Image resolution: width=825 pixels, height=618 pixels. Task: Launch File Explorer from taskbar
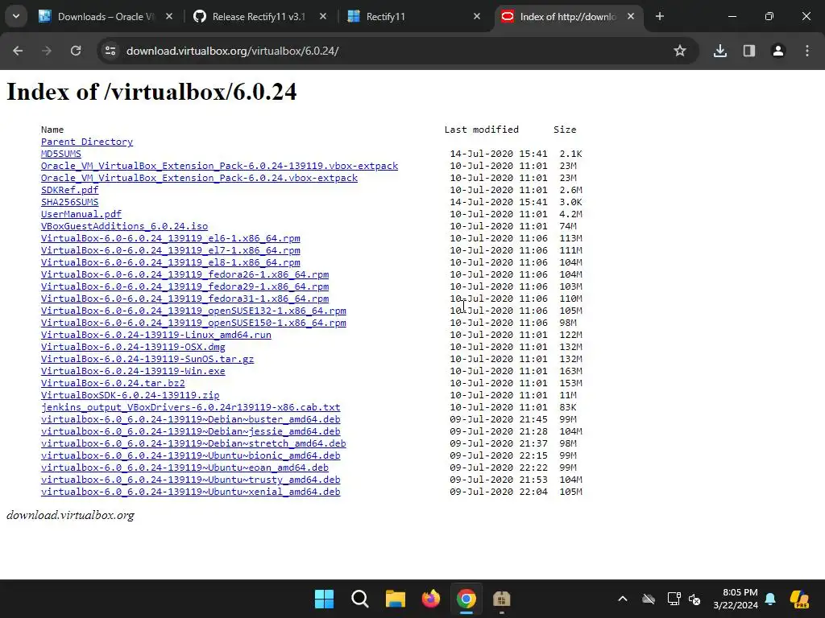click(395, 599)
